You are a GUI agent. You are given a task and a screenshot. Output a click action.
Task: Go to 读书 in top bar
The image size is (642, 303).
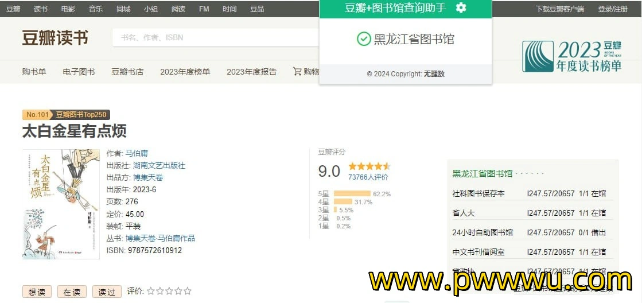[x=41, y=9]
